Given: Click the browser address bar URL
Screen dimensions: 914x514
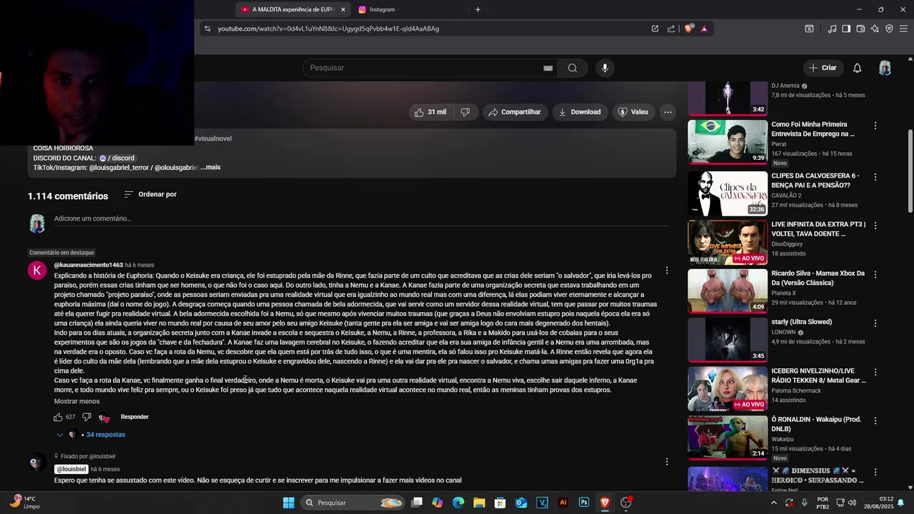Looking at the screenshot, I should 328,29.
